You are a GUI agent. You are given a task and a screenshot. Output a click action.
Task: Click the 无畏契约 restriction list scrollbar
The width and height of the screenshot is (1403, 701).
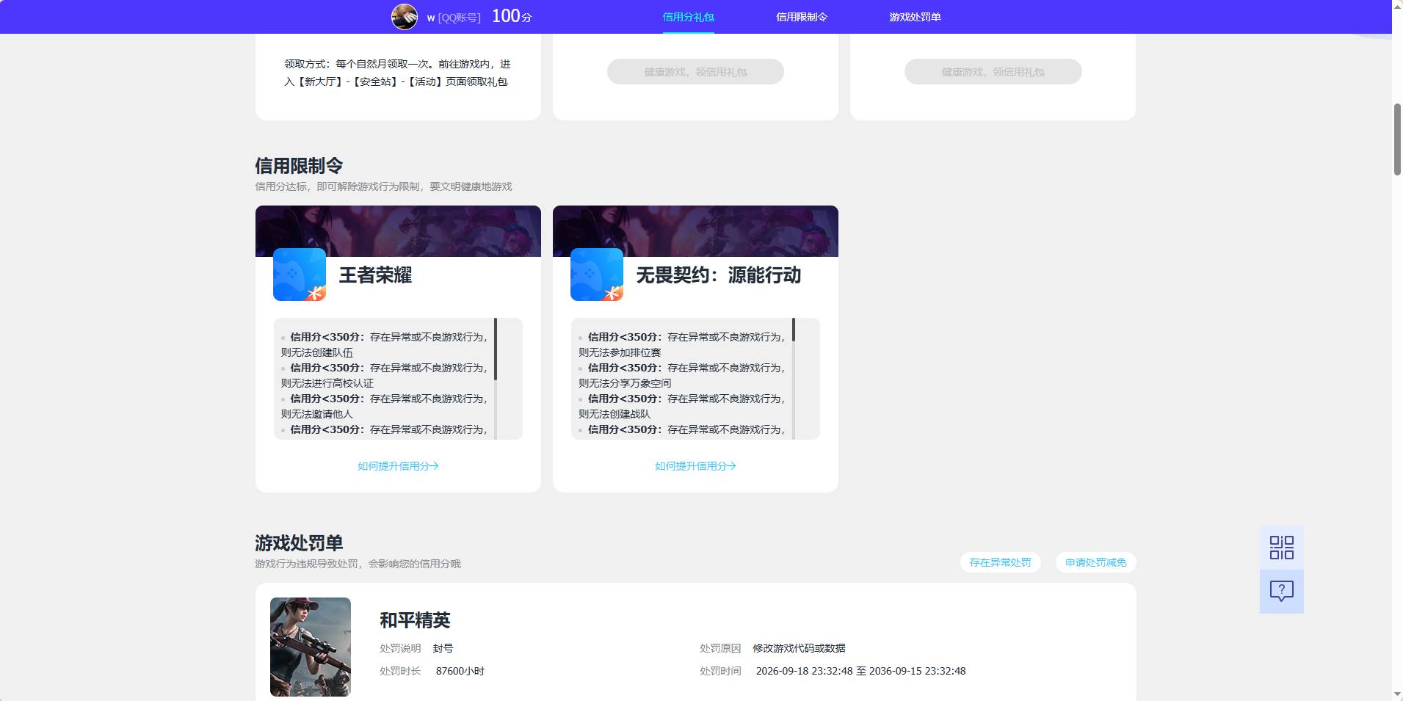[x=793, y=330]
